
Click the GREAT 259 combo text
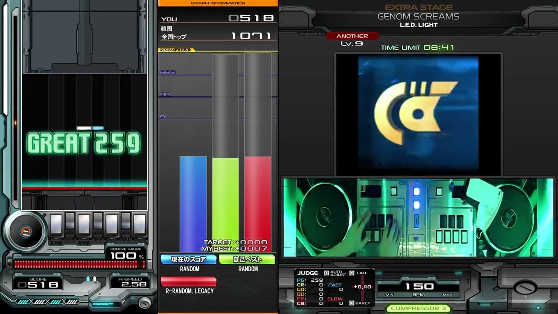tap(84, 143)
